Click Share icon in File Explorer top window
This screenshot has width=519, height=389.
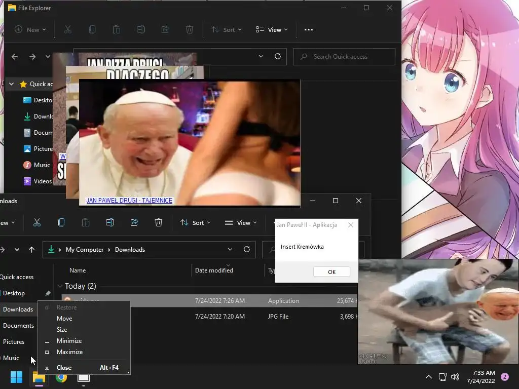point(165,30)
